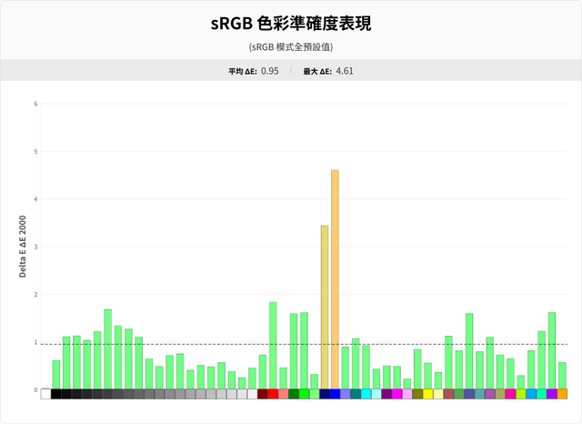582x424 pixels.
Task: Select the pure green color swatch
Action: pyautogui.click(x=304, y=394)
